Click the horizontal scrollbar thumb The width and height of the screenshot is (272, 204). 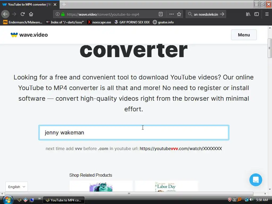coord(129,194)
